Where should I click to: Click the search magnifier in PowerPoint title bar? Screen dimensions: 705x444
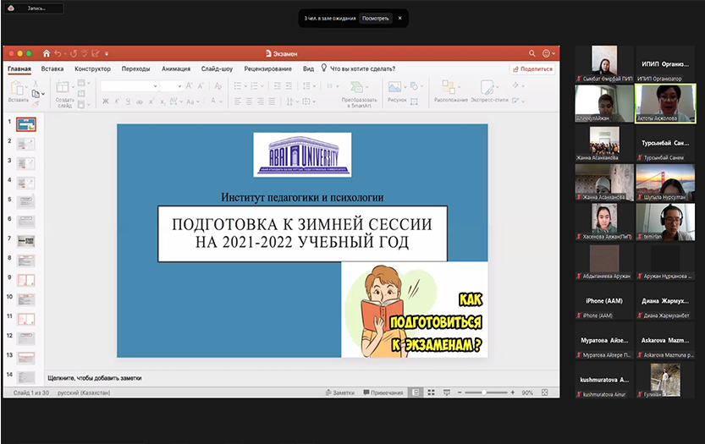coord(532,53)
